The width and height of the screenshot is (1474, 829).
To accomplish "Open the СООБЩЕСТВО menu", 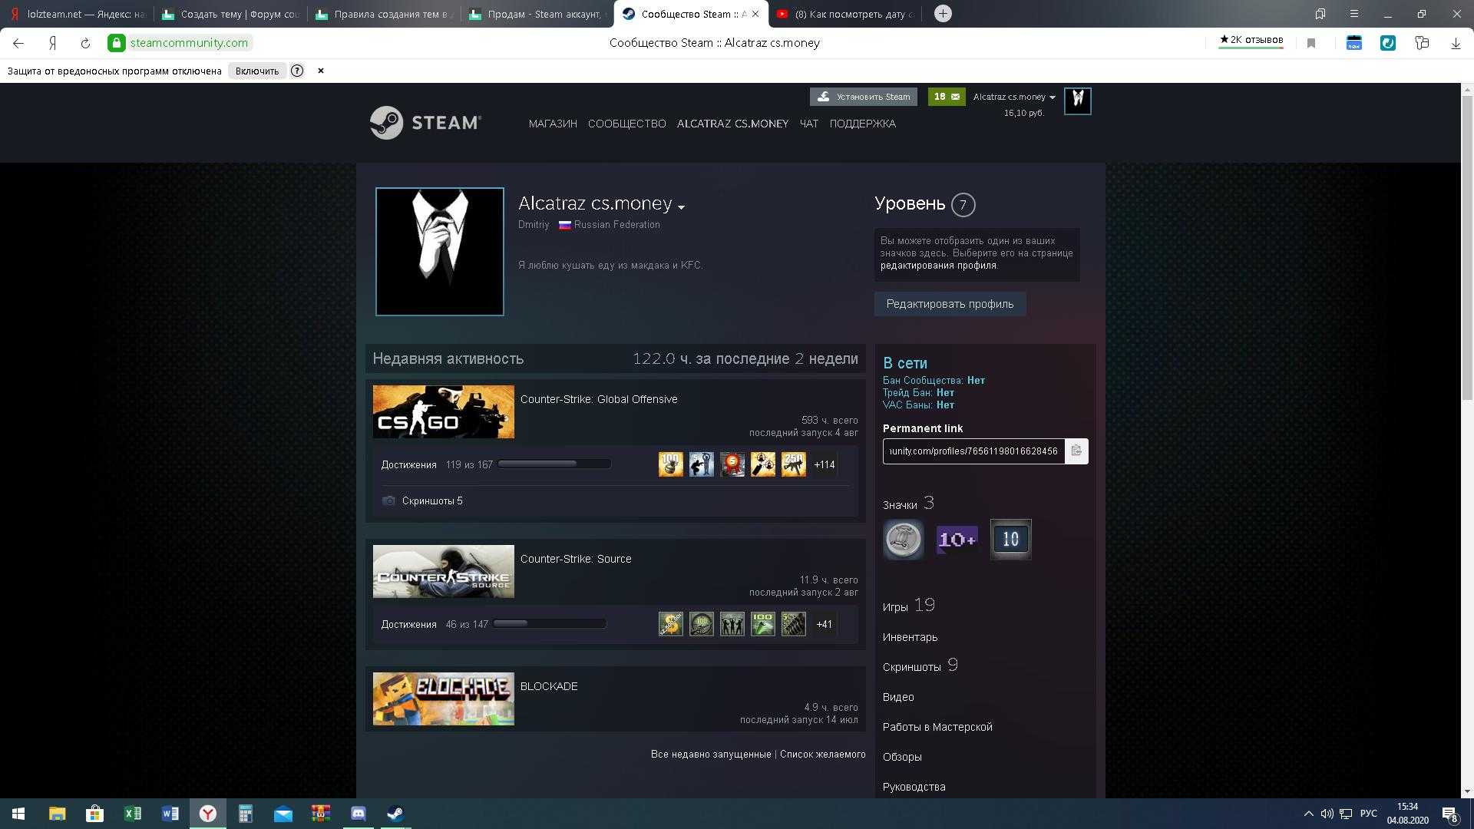I will coord(626,124).
